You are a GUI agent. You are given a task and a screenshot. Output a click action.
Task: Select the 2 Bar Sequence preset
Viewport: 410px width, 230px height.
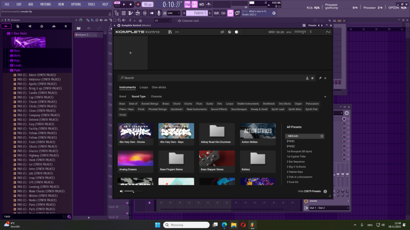point(296,162)
